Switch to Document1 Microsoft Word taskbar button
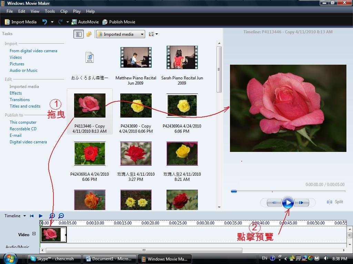 click(x=109, y=259)
